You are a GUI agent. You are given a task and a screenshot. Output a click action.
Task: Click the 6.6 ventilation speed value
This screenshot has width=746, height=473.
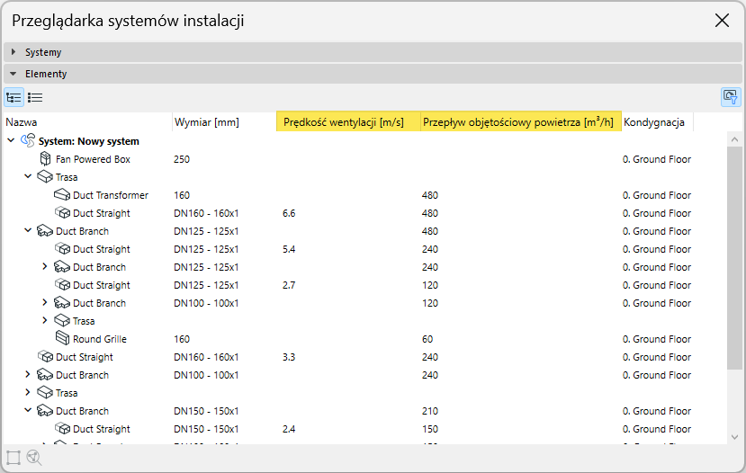(x=289, y=213)
